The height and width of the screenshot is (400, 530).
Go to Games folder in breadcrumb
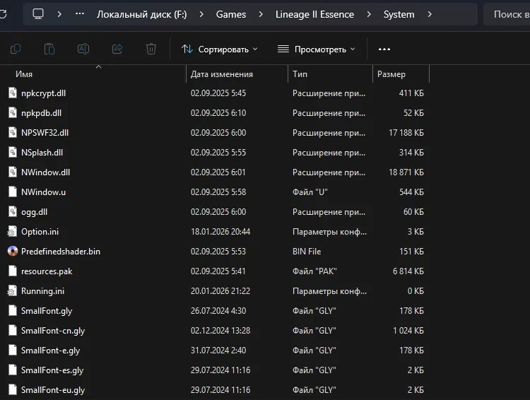point(231,14)
